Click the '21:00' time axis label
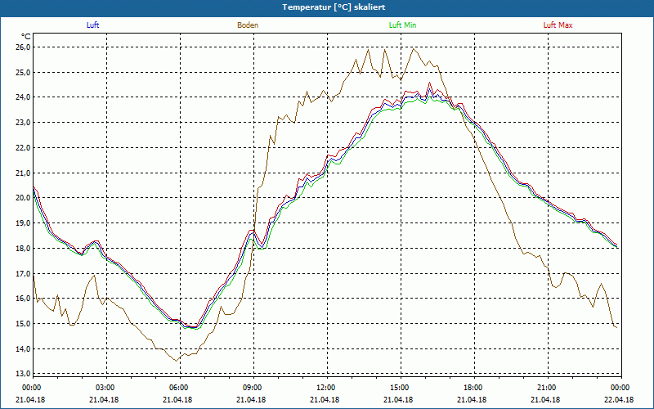Viewport: 654px width, 409px height. point(548,388)
